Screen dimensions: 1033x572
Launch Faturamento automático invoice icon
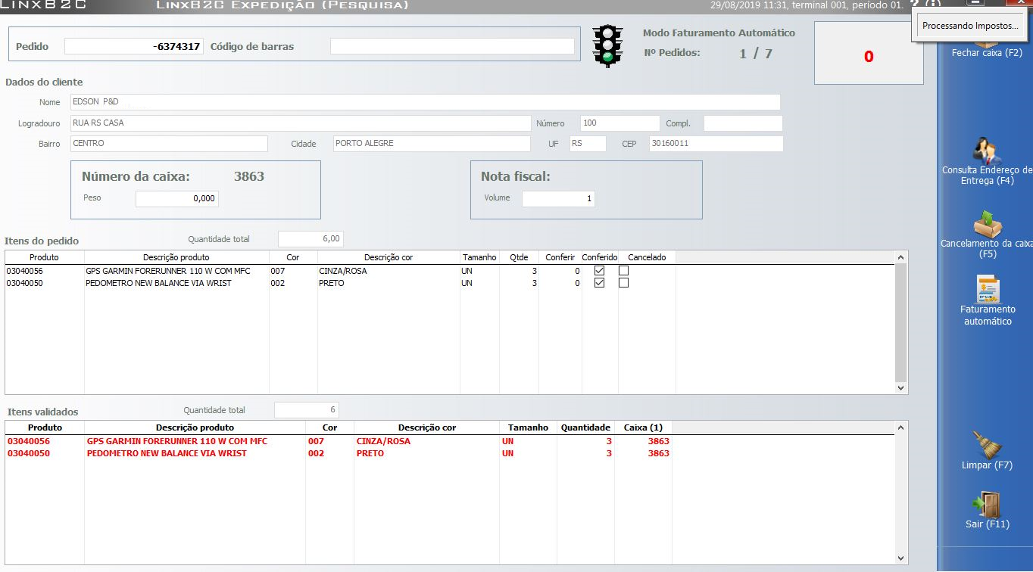[x=987, y=289]
